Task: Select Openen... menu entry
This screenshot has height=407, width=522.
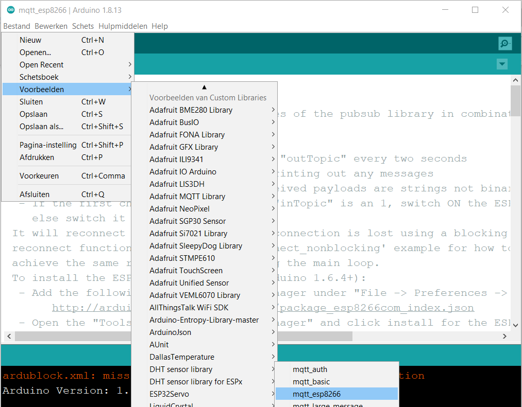Action: (66, 52)
